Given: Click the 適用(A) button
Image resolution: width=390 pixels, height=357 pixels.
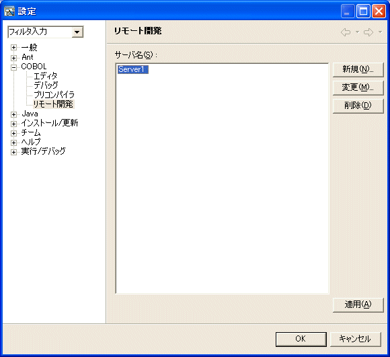Looking at the screenshot, I should [358, 305].
